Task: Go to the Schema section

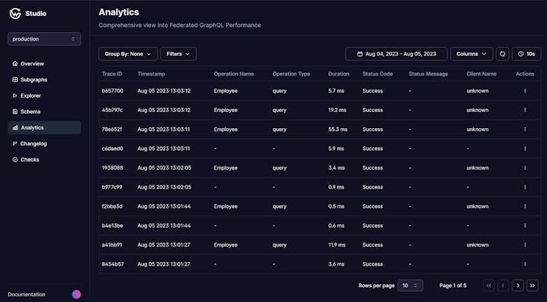Action: pyautogui.click(x=30, y=111)
